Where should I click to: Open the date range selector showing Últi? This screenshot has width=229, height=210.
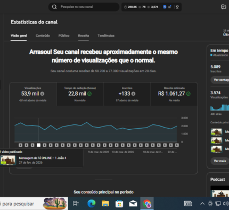[x=226, y=33]
